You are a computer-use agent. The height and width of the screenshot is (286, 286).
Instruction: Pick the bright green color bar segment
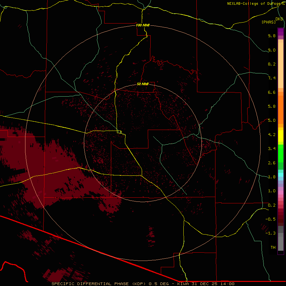281,153
